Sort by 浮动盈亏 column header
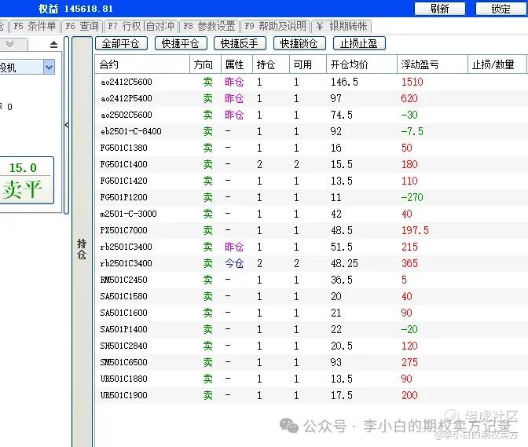 point(432,64)
